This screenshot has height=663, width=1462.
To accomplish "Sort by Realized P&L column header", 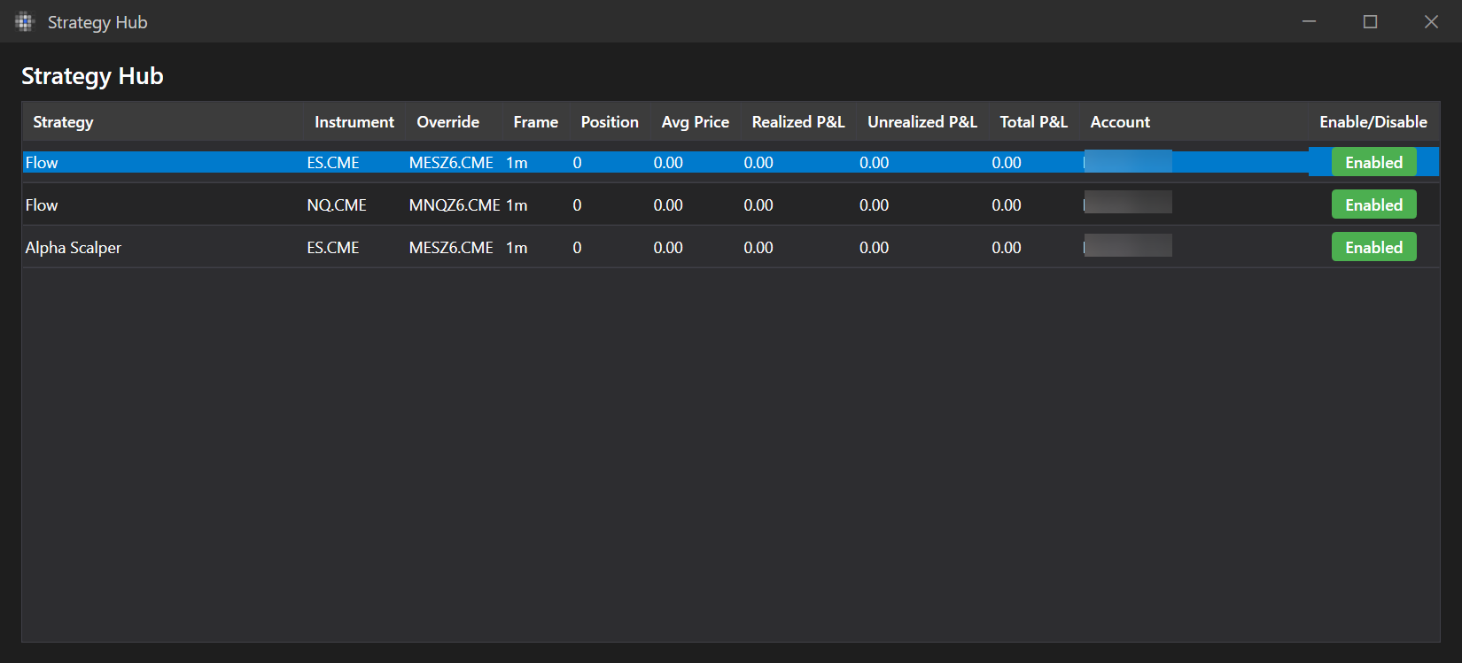I will pyautogui.click(x=798, y=122).
